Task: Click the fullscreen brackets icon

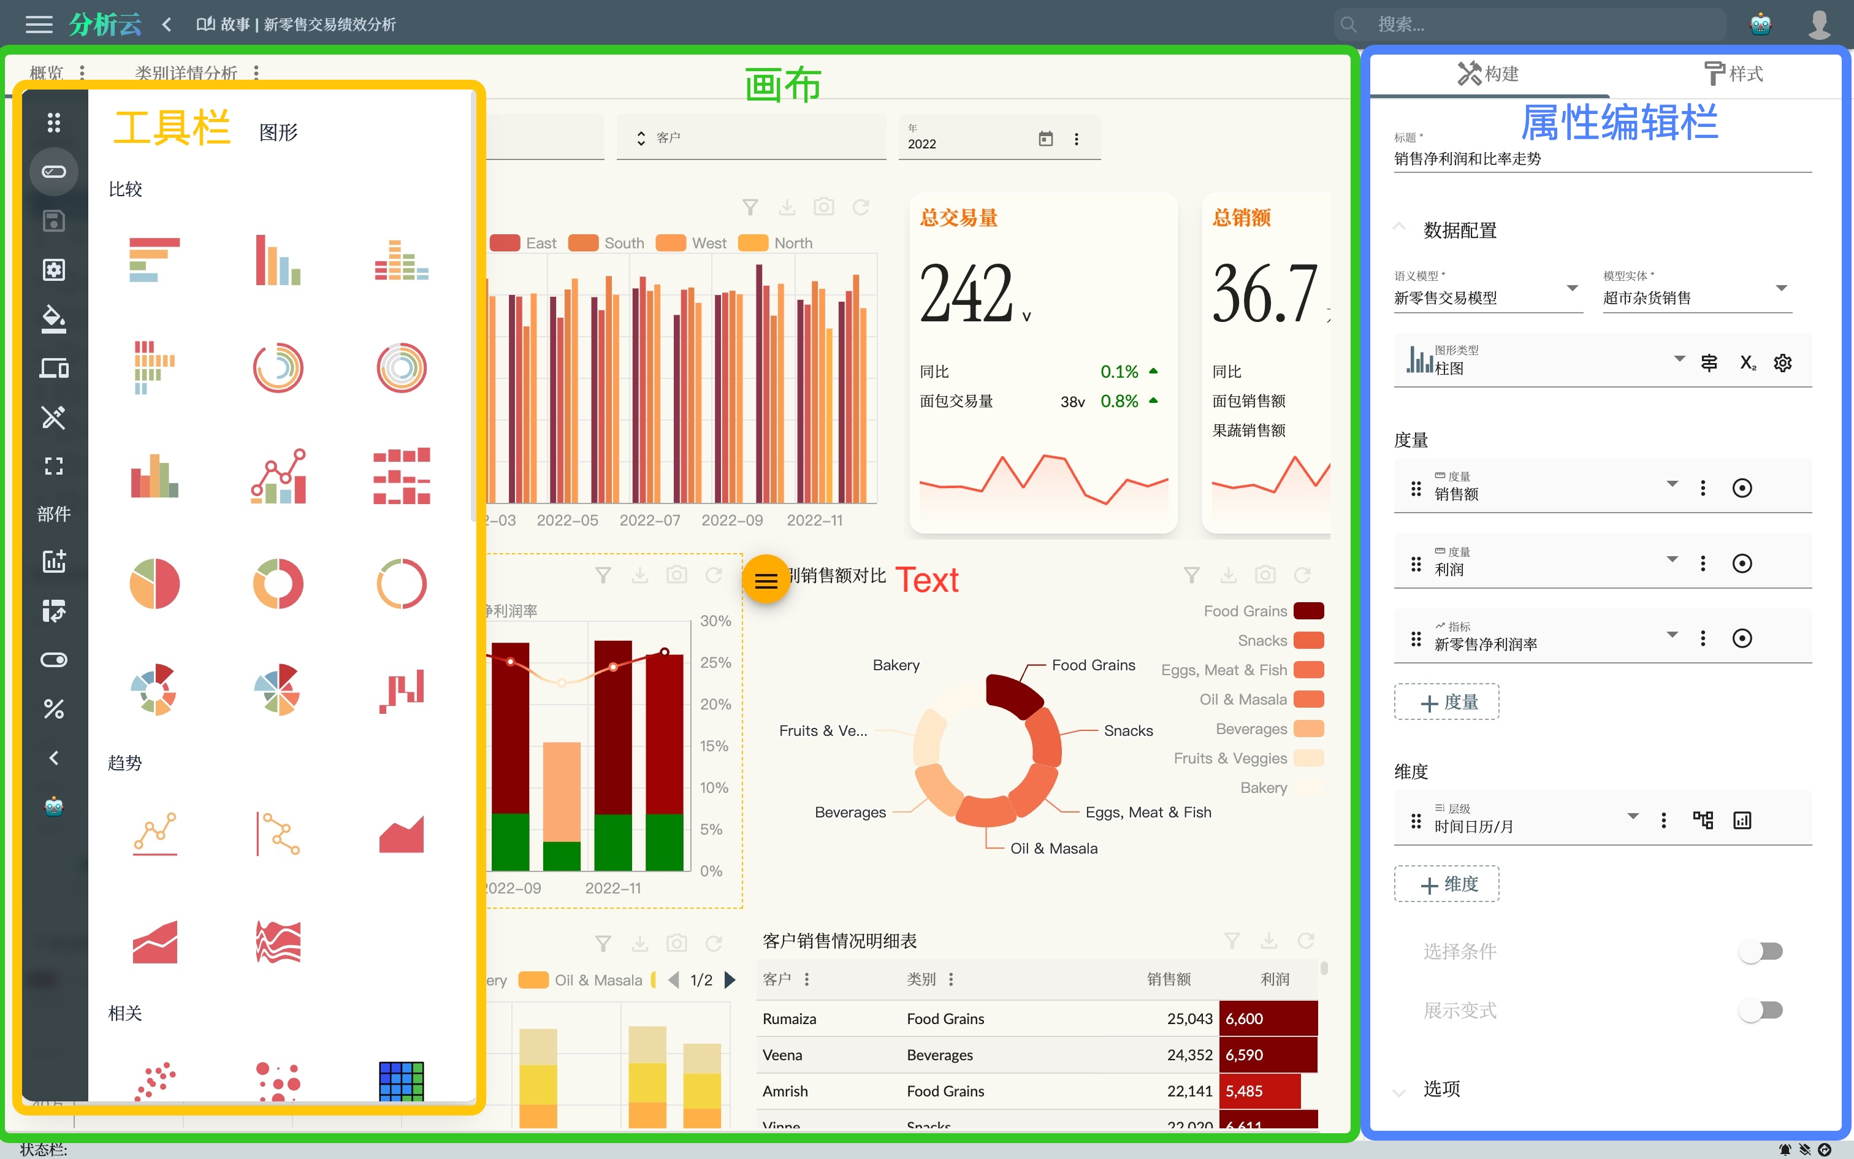Action: pyautogui.click(x=53, y=466)
